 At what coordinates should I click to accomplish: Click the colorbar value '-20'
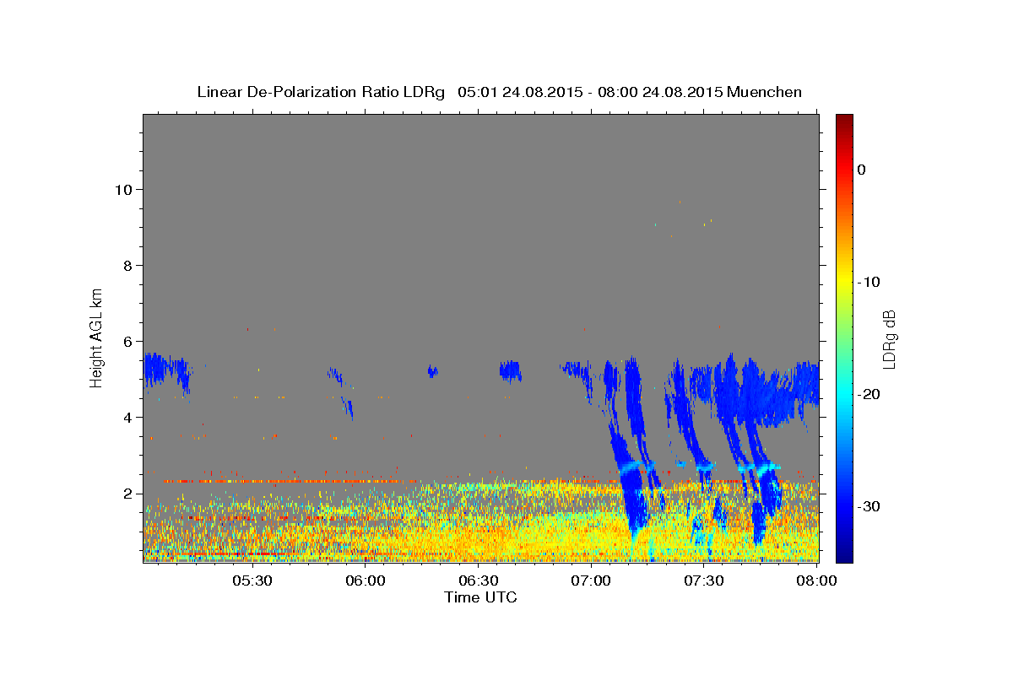click(869, 394)
